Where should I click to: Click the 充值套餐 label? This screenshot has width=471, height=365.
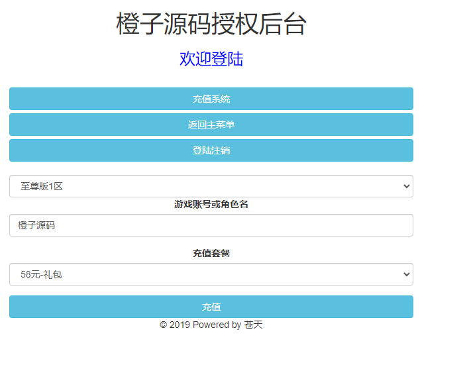click(x=211, y=253)
